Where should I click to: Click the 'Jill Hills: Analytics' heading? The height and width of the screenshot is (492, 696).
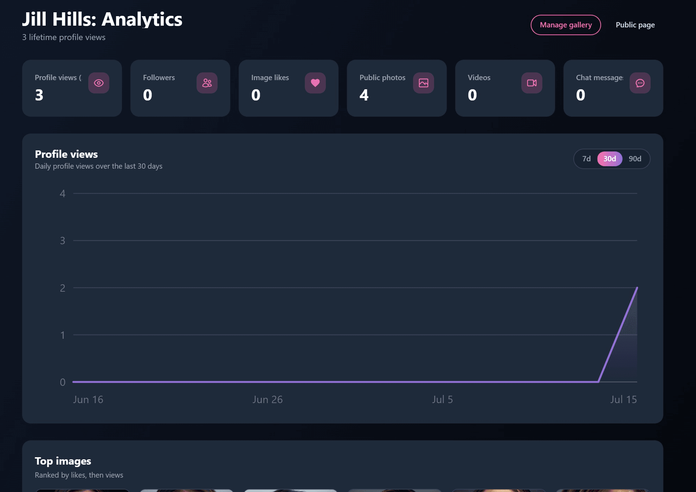[102, 19]
